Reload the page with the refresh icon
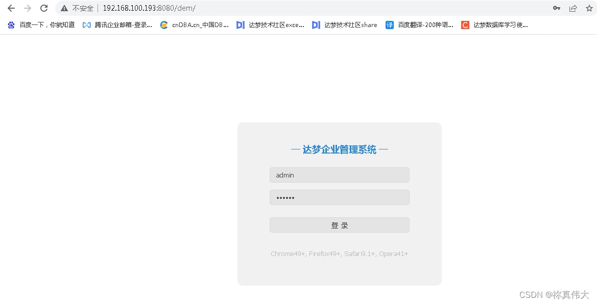Image resolution: width=597 pixels, height=304 pixels. click(44, 8)
